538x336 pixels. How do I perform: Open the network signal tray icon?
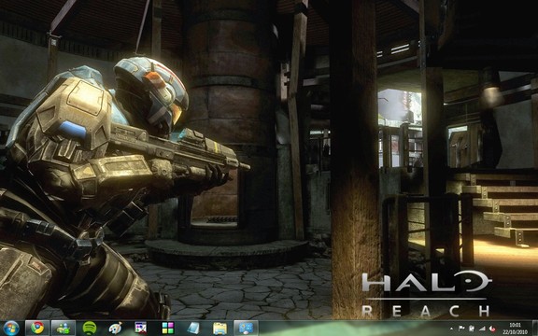[482, 329]
